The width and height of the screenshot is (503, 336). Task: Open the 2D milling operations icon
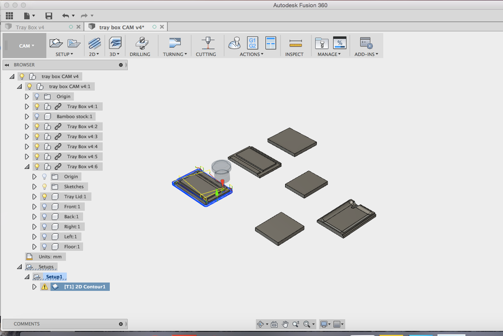coord(94,43)
